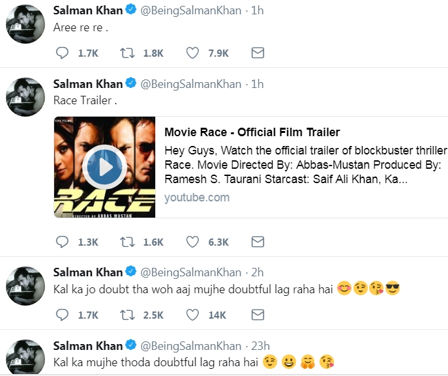Viewport: 448px width, 376px height.
Task: Retweet the tweet with 2.5K retweets
Action: (x=127, y=315)
